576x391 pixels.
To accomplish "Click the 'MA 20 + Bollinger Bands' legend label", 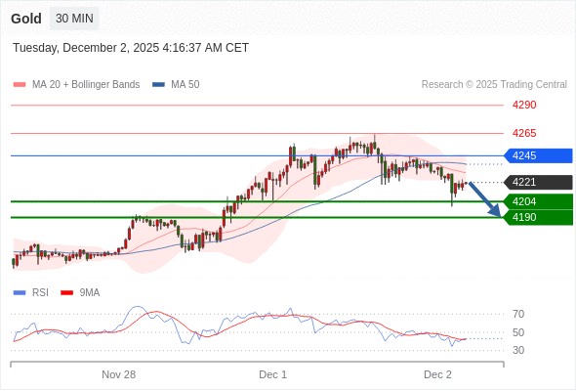I will (86, 85).
